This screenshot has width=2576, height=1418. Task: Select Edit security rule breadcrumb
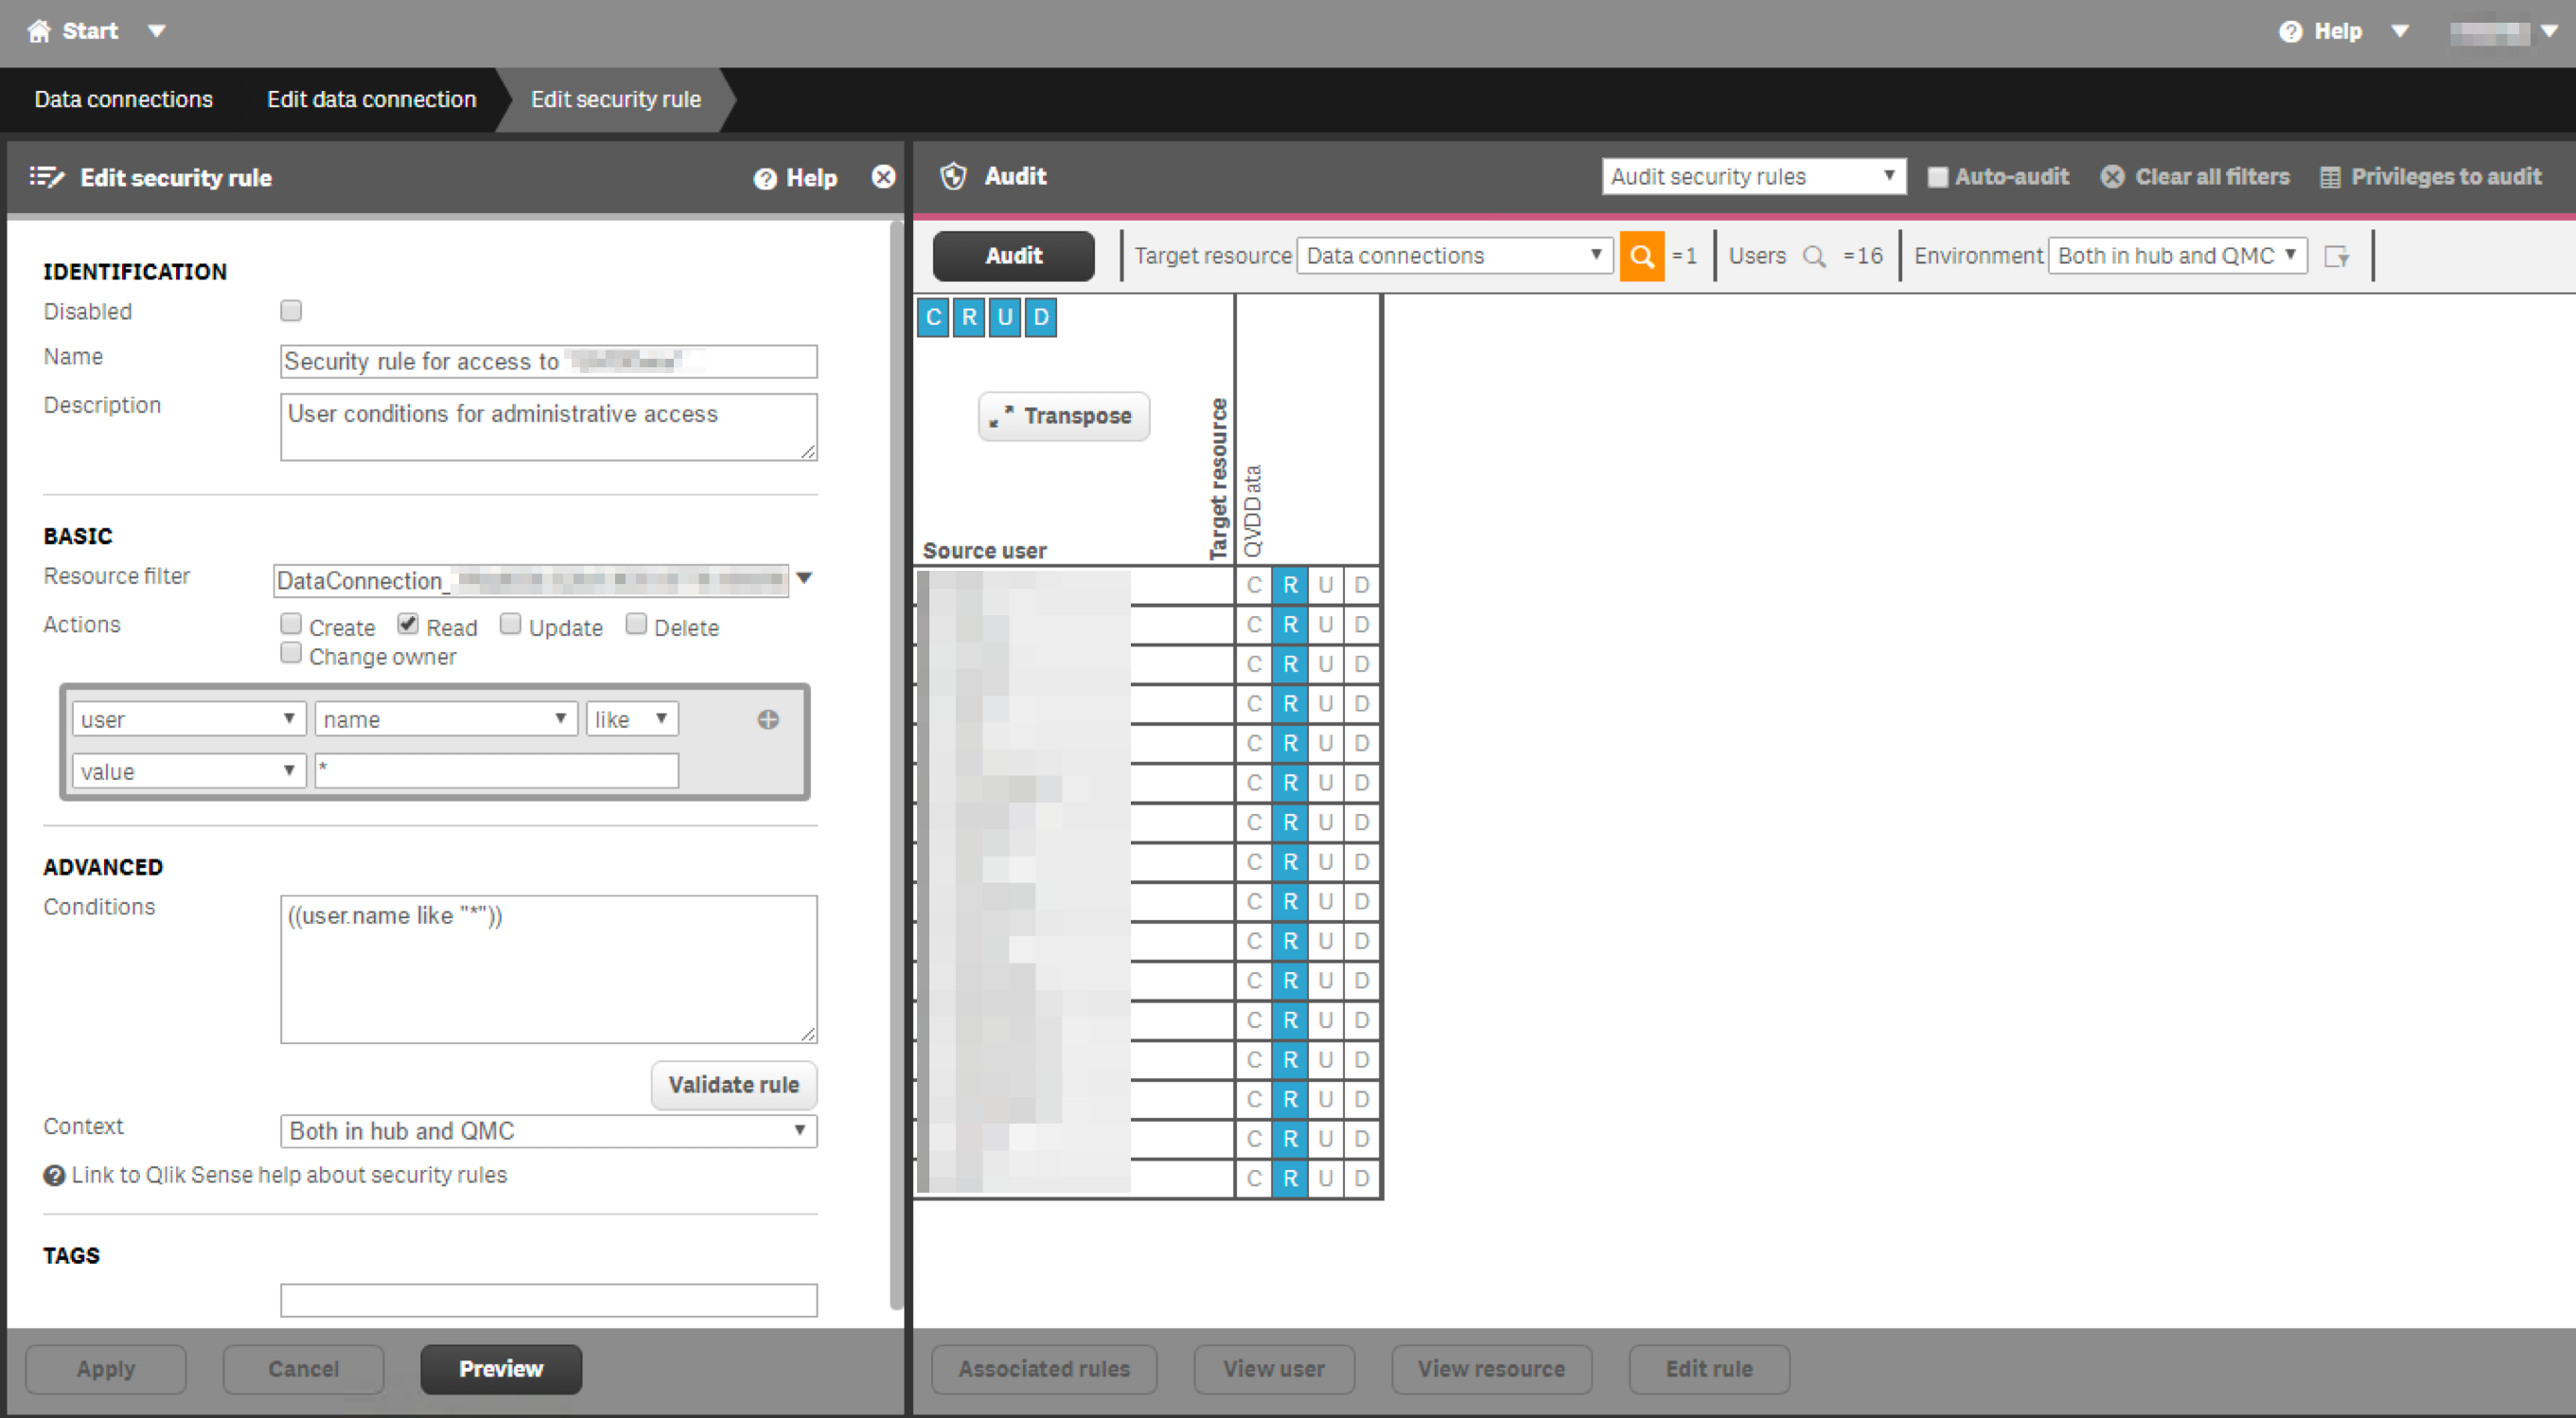click(x=616, y=99)
